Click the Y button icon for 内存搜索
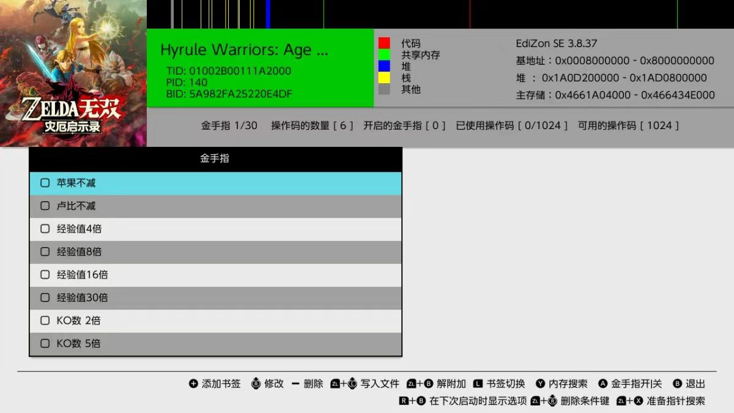Image resolution: width=734 pixels, height=413 pixels. pyautogui.click(x=540, y=384)
